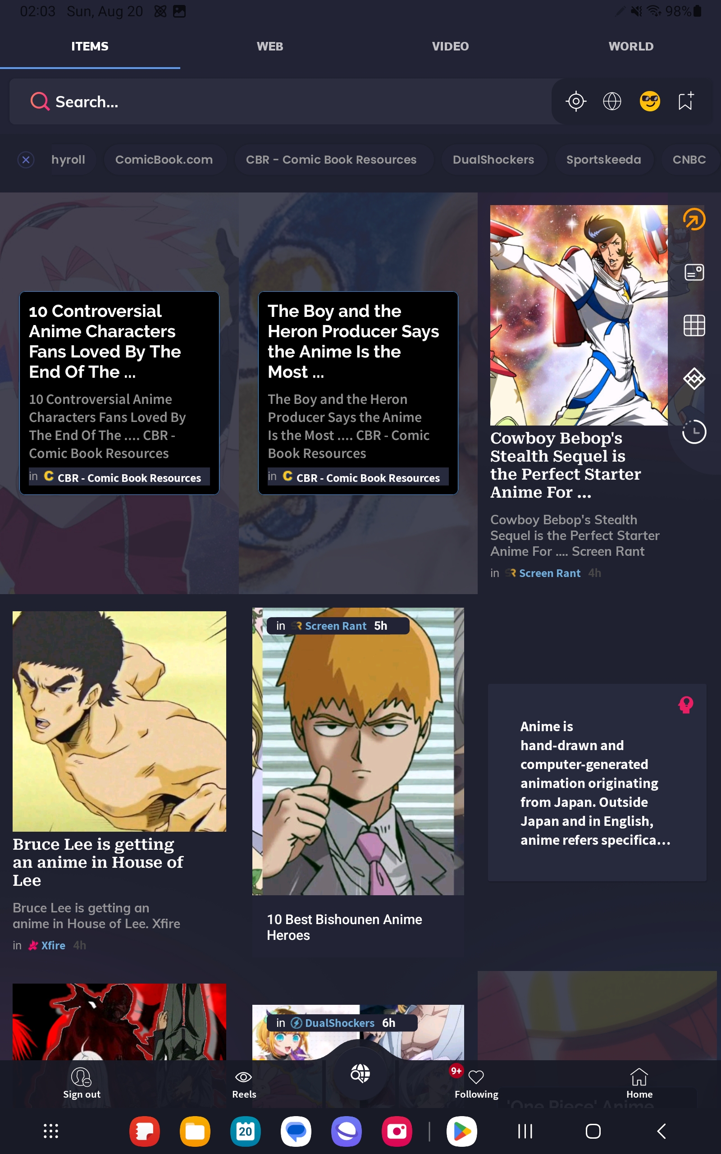Screen dimensions: 721x1154
Task: Toggle the DualShockers source filter chip
Action: [x=493, y=160]
